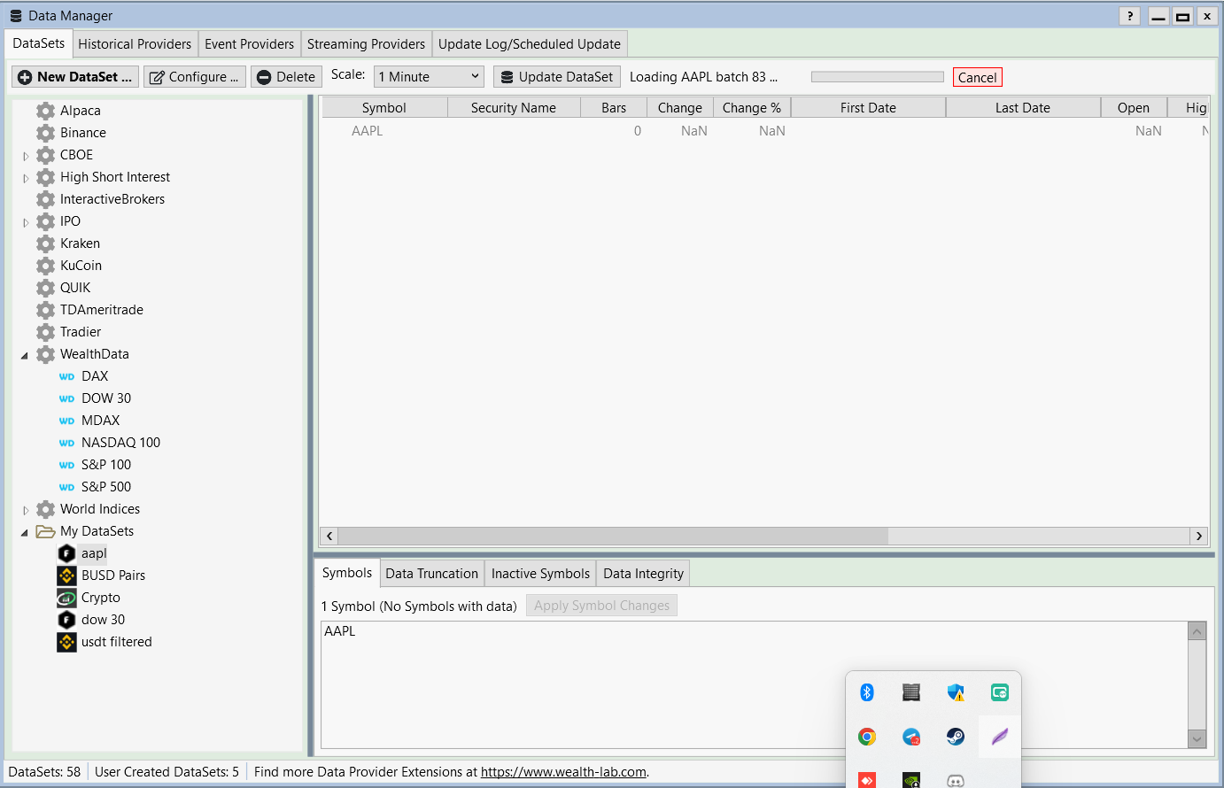The height and width of the screenshot is (788, 1224).
Task: Expand the High Short Interest node
Action: pyautogui.click(x=26, y=178)
